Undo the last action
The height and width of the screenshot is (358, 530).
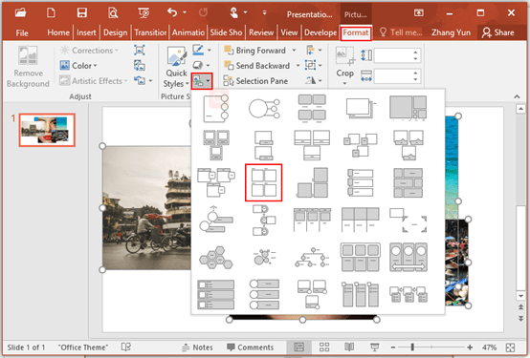(x=172, y=12)
